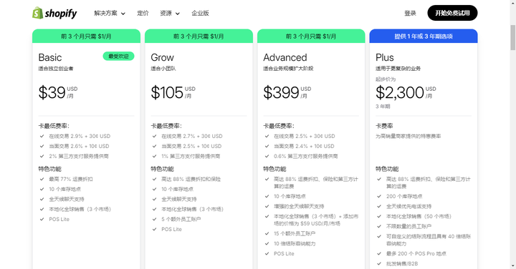Click 5 个额外员工账户 in Grow
516x269 pixels.
pyautogui.click(x=181, y=219)
